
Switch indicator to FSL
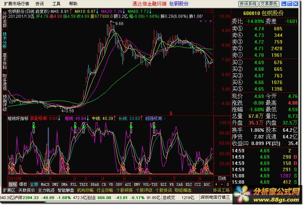click(73, 184)
